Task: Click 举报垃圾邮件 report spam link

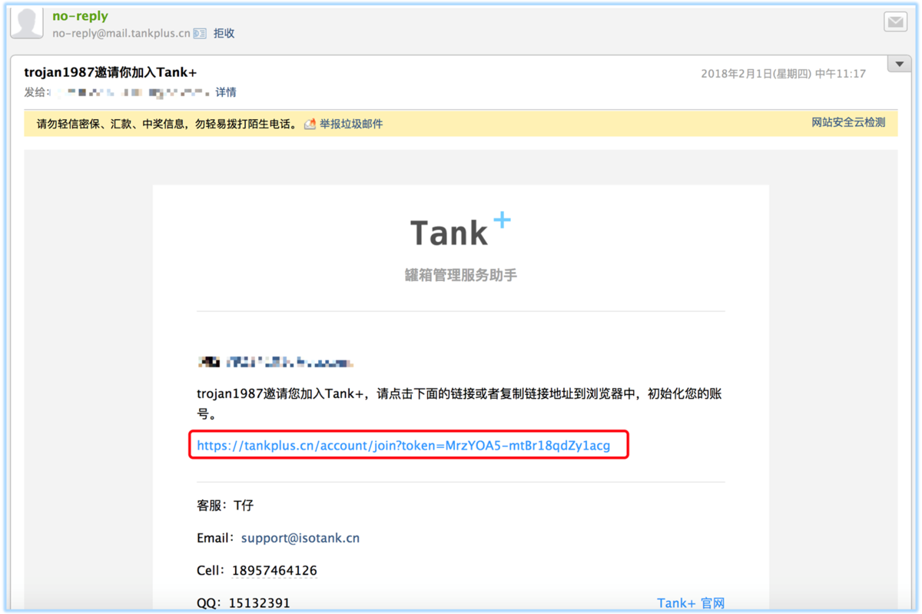Action: [x=351, y=124]
